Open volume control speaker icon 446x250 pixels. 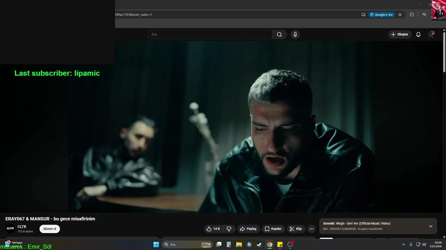click(424, 244)
